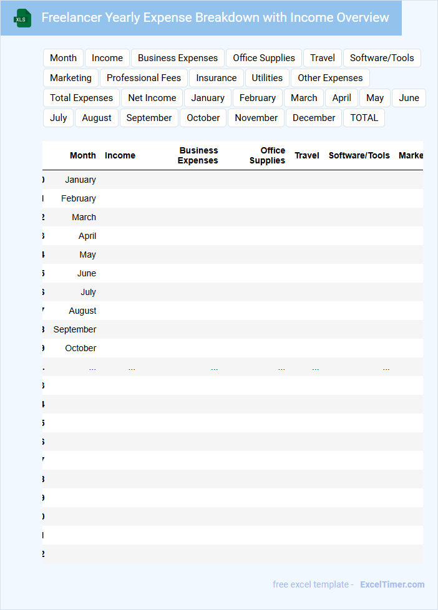Click the Office Supplies column header

point(267,155)
